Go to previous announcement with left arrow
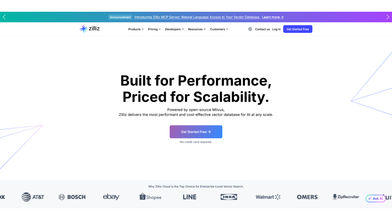Screen dimensions: 392x220 coord(4,17)
